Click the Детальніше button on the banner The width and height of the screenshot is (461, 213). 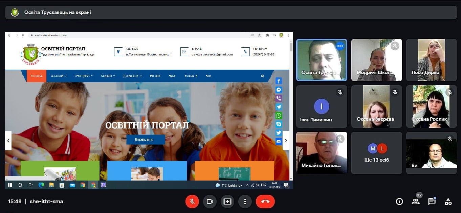click(x=146, y=140)
